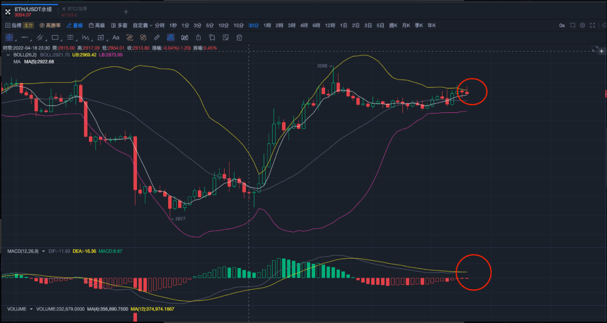607x323 pixels.
Task: Click the orange link drawings icon
Action: [x=143, y=37]
